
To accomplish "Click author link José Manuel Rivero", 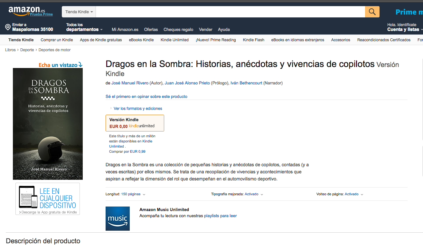I will pyautogui.click(x=130, y=83).
